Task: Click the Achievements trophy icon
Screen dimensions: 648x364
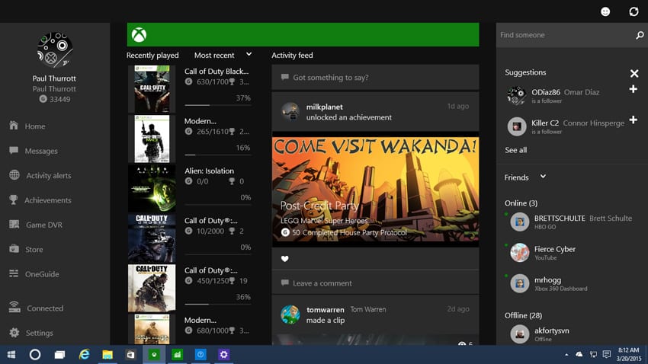Action: (x=14, y=200)
